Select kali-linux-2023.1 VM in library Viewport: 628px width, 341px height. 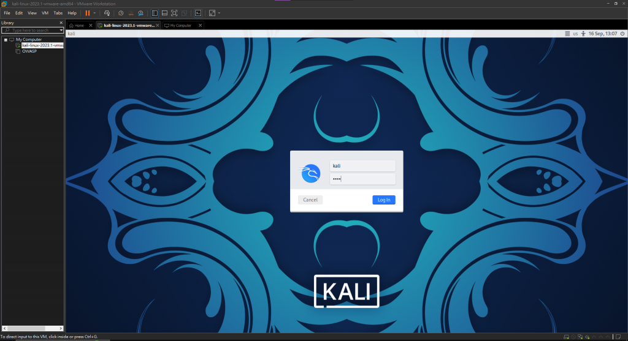(42, 45)
